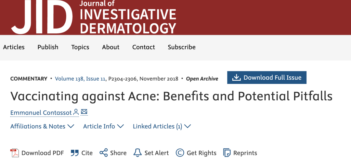This screenshot has height=161, width=351.
Task: Click the Get Rights copyright icon
Action: (x=180, y=153)
